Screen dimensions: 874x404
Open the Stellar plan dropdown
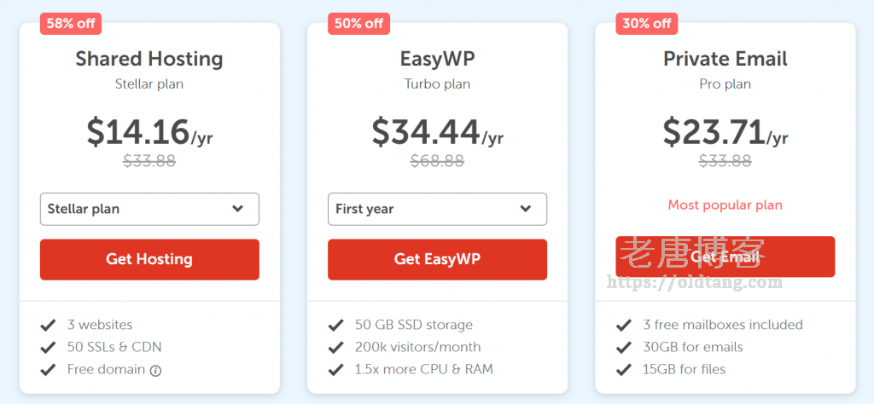click(149, 209)
